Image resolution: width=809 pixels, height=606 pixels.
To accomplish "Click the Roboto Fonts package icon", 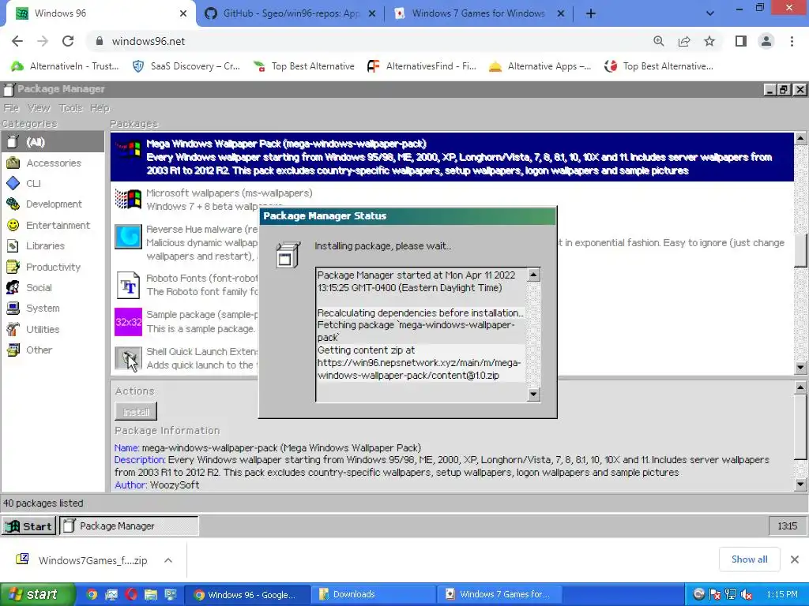I will (x=128, y=285).
